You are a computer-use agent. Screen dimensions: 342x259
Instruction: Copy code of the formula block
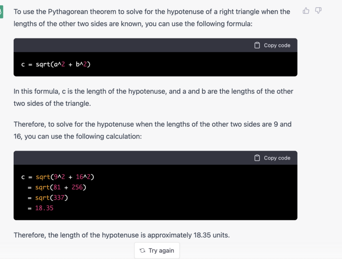click(272, 45)
